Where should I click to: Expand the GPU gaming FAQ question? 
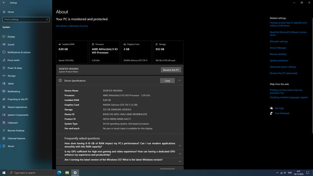click(x=180, y=154)
